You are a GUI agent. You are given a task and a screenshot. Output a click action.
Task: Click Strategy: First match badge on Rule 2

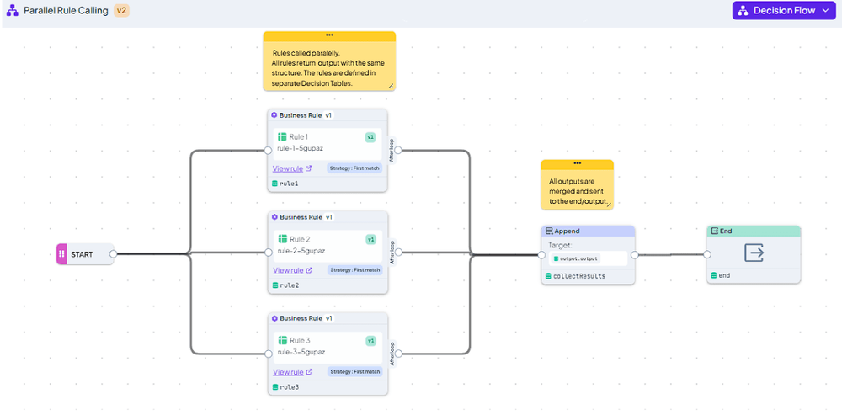tap(355, 269)
